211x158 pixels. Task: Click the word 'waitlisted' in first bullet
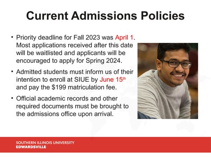tap(49, 53)
